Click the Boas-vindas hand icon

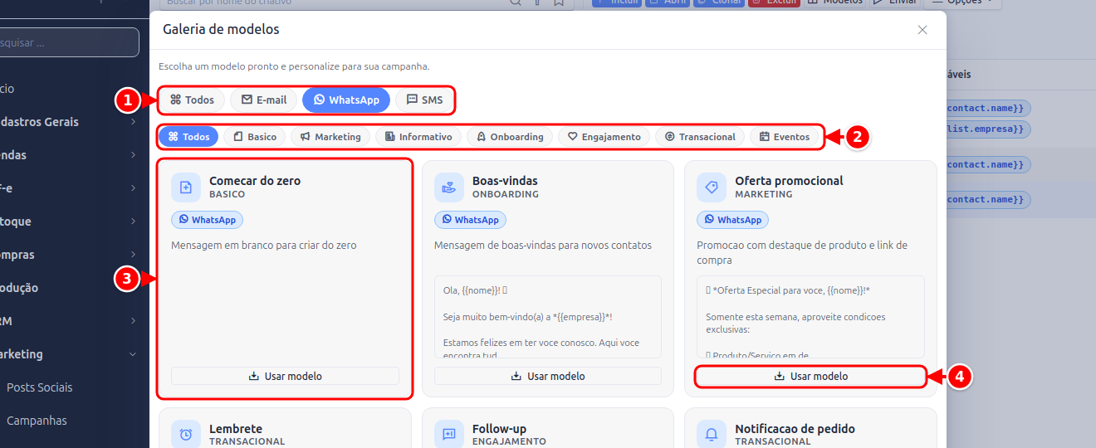pos(449,187)
